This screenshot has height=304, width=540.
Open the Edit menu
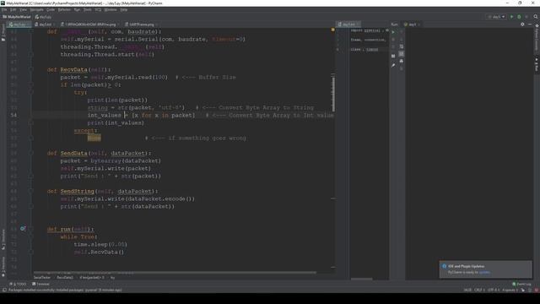pos(13,9)
